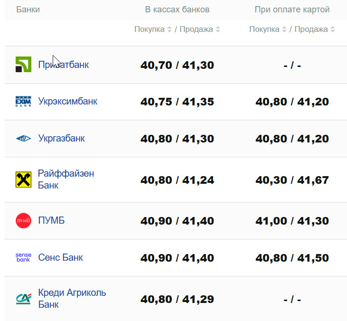Click the Raiffeisen Bank yellow logo
The height and width of the screenshot is (321, 347).
(23, 179)
